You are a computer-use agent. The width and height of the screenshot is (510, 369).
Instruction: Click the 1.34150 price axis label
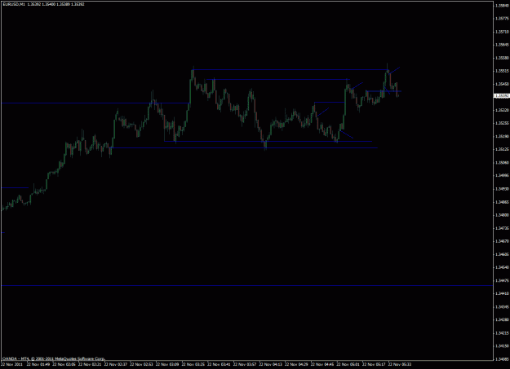pyautogui.click(x=502, y=346)
